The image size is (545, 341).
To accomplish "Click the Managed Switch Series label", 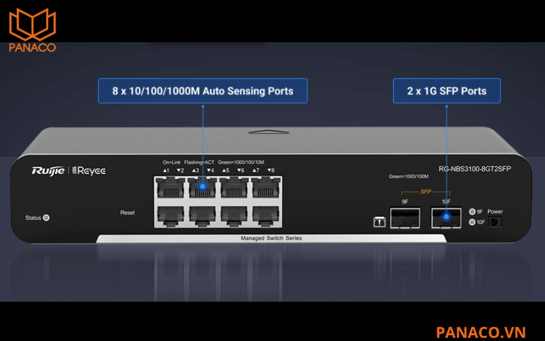I will [271, 238].
